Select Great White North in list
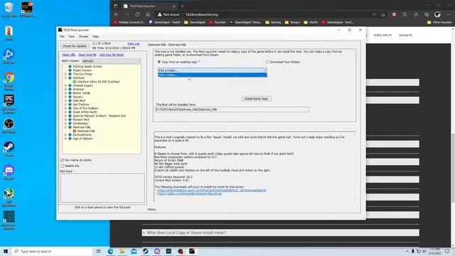The image size is (455, 256). tap(85, 112)
